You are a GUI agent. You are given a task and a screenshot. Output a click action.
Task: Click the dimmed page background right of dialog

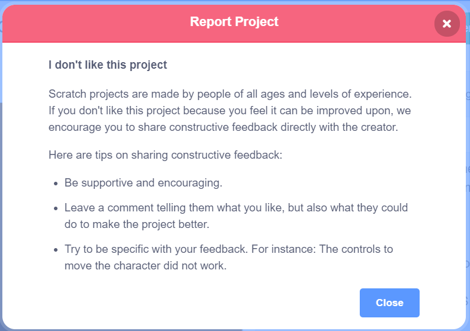click(x=468, y=178)
